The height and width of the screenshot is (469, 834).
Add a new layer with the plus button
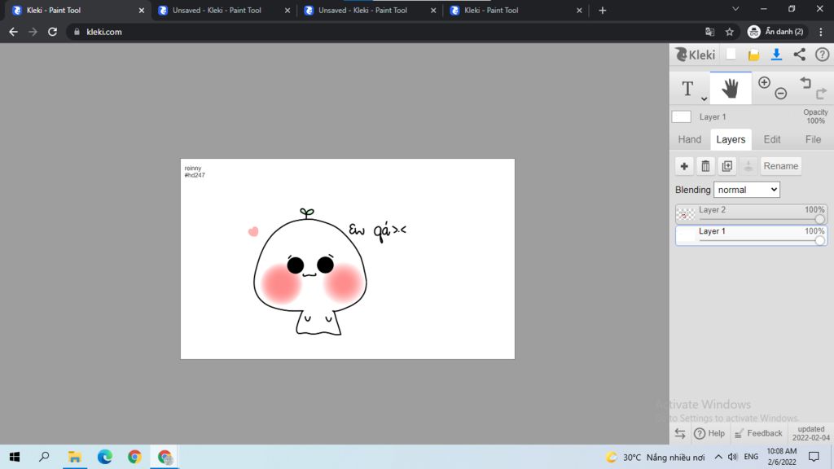pyautogui.click(x=684, y=166)
